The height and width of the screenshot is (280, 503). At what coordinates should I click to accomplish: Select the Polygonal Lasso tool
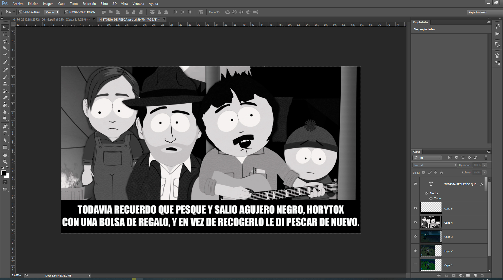(x=5, y=41)
